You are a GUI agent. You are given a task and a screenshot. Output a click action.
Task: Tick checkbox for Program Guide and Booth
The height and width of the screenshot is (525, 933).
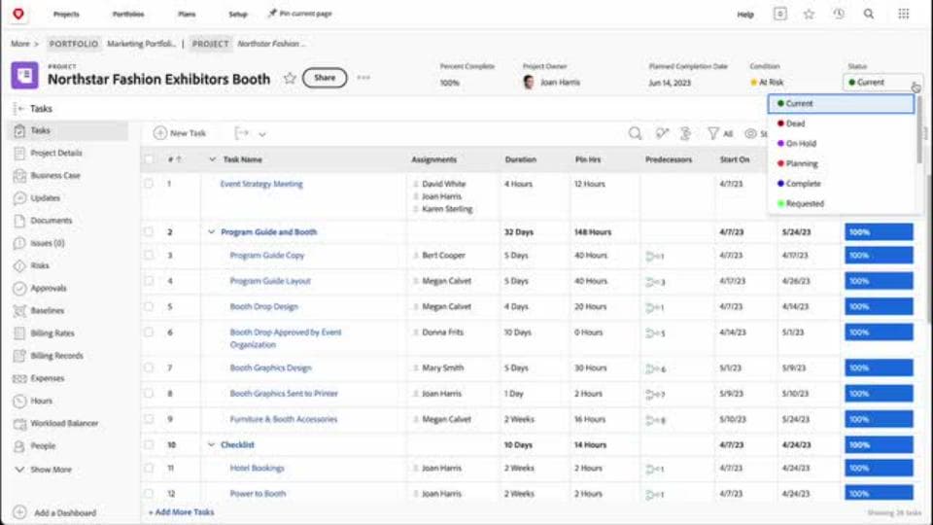point(149,232)
